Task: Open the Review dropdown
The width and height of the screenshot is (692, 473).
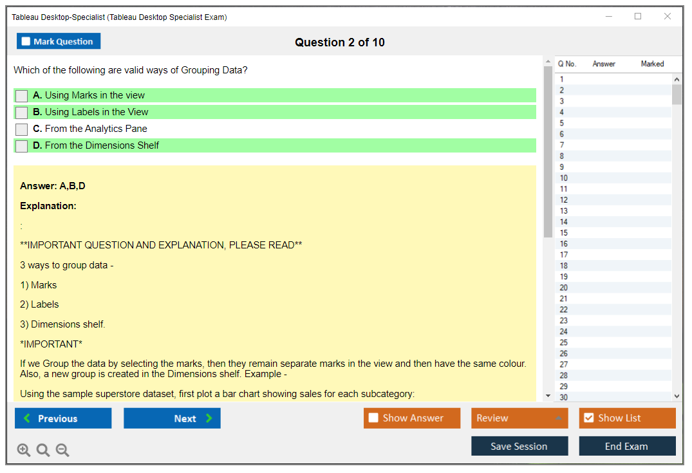Action: pyautogui.click(x=519, y=418)
